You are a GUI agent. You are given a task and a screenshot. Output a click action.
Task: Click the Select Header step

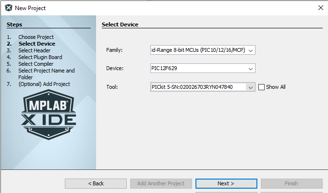[x=34, y=50]
